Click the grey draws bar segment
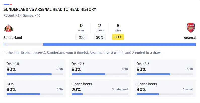 click(x=24, y=45)
